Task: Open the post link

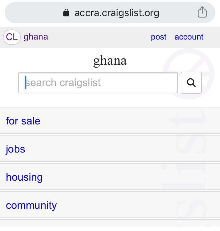Action: pos(159,37)
